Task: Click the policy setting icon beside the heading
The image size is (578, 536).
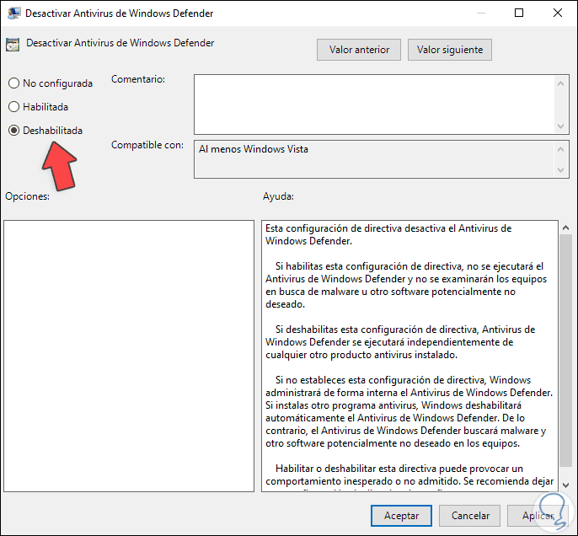Action: point(13,44)
